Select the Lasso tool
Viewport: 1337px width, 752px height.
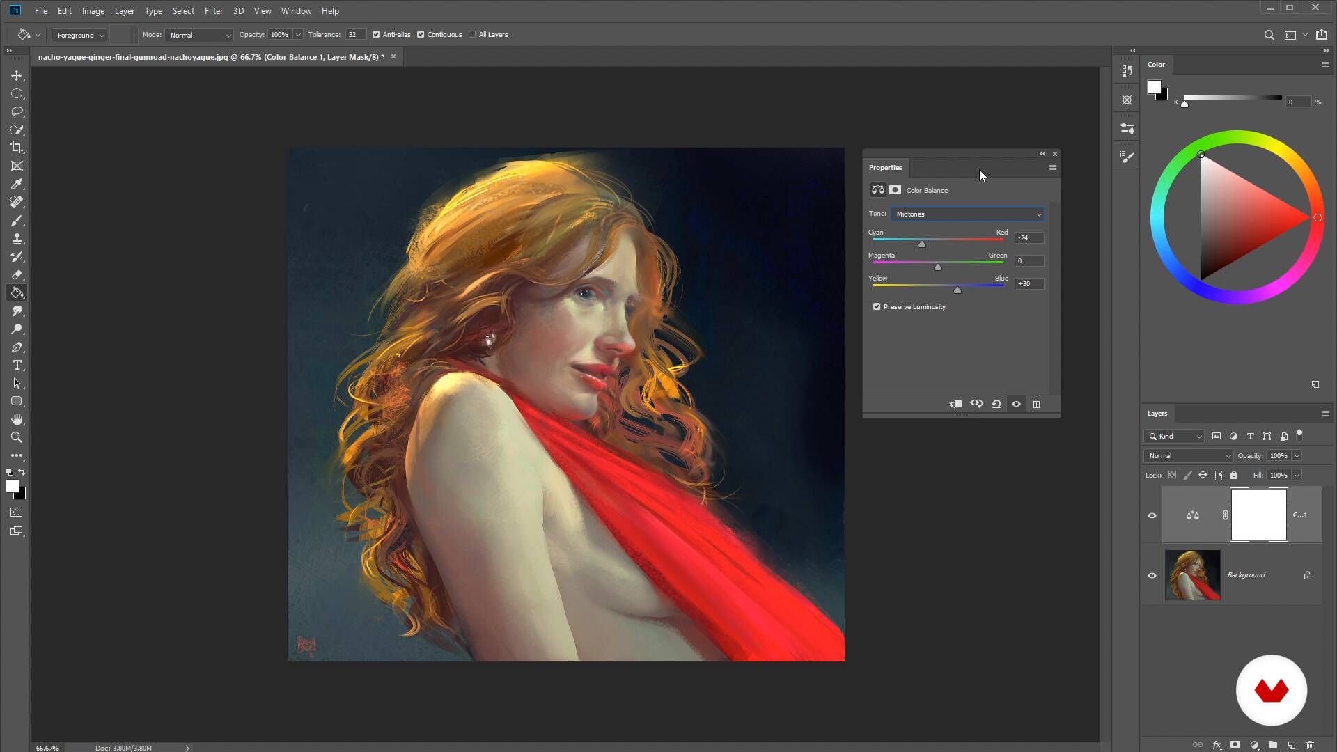[x=17, y=111]
